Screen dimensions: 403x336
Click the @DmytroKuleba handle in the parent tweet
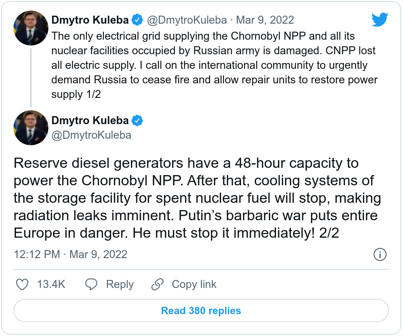tap(187, 20)
